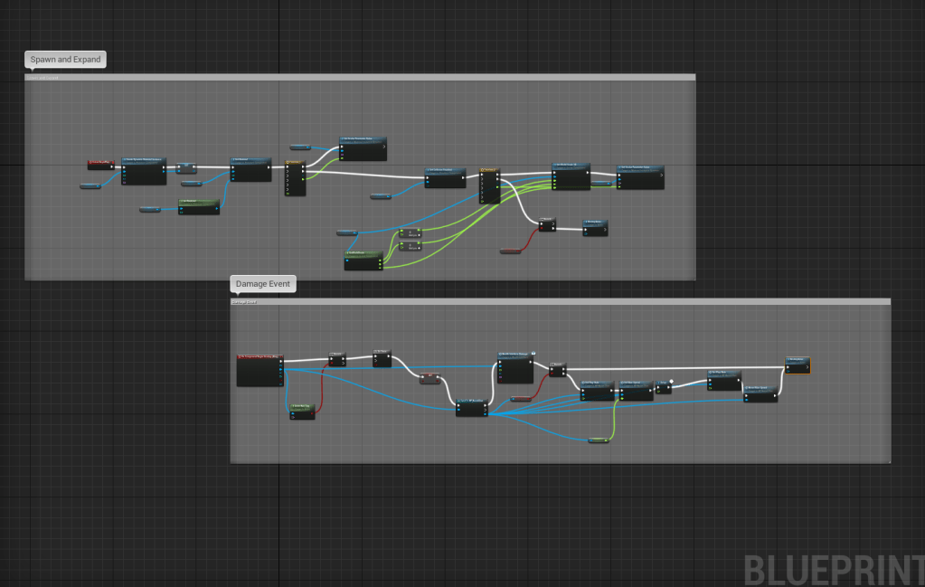
Task: Select the leftmost yellow Timeline node
Action: (x=295, y=178)
